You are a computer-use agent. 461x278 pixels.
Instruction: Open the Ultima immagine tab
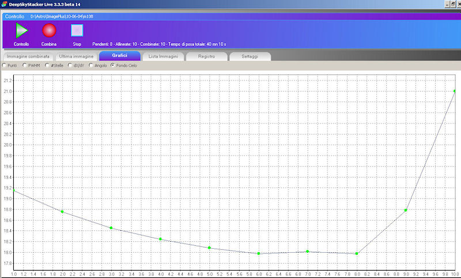[76, 56]
